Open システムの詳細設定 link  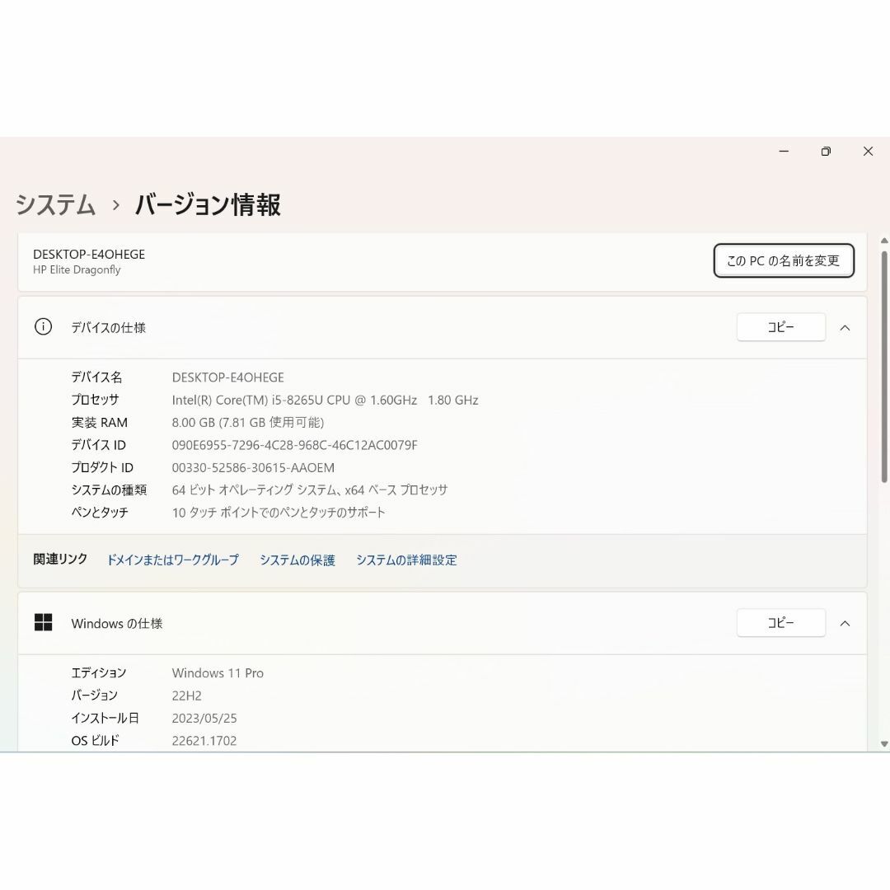click(406, 560)
